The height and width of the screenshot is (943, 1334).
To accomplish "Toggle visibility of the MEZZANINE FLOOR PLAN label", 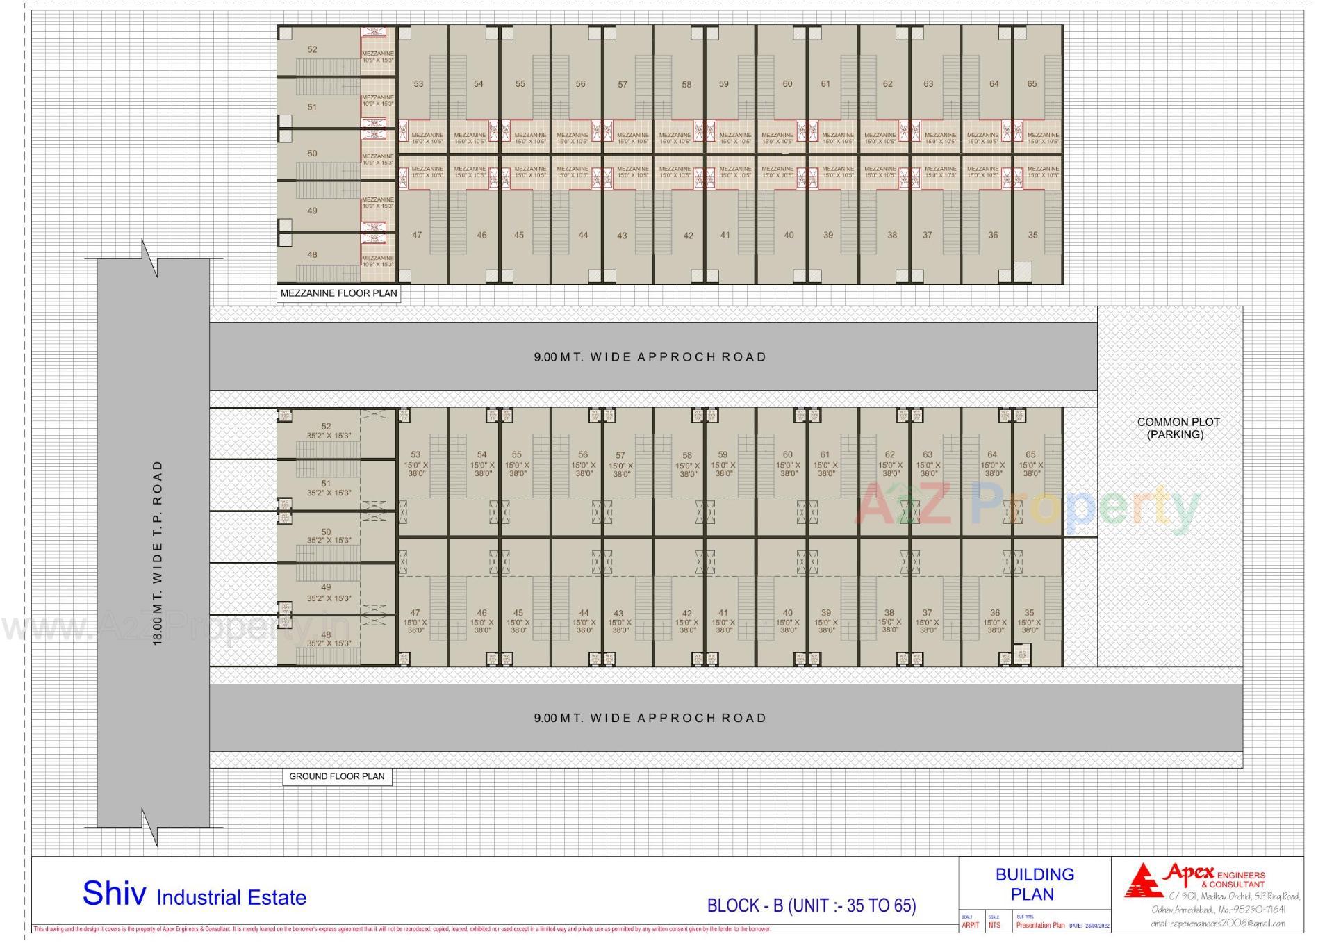I will tap(338, 293).
